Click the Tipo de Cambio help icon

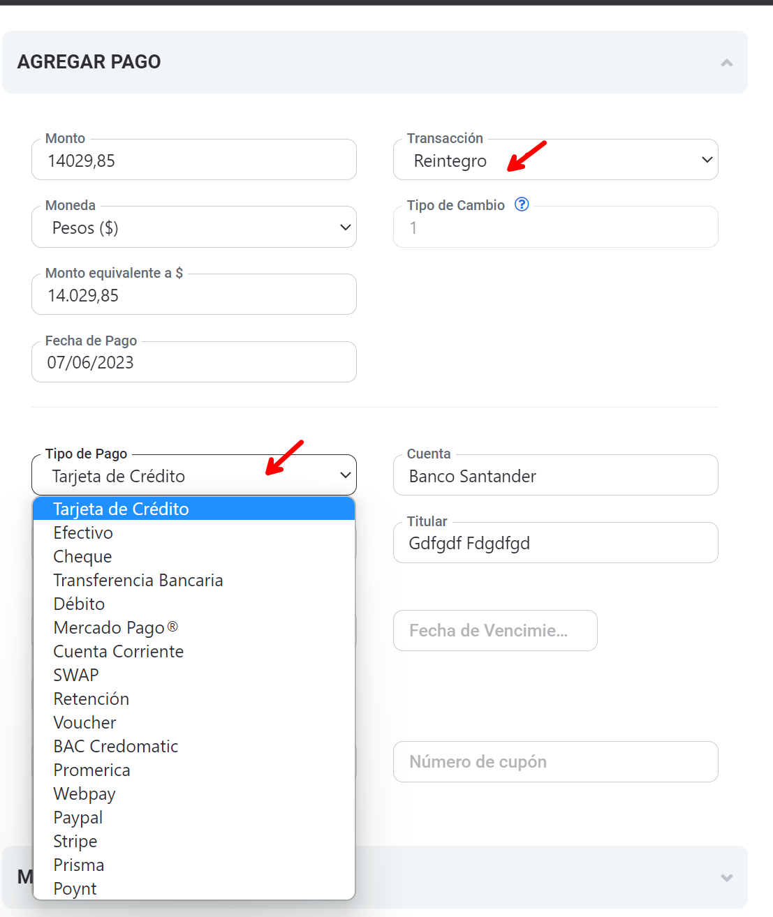pos(522,204)
